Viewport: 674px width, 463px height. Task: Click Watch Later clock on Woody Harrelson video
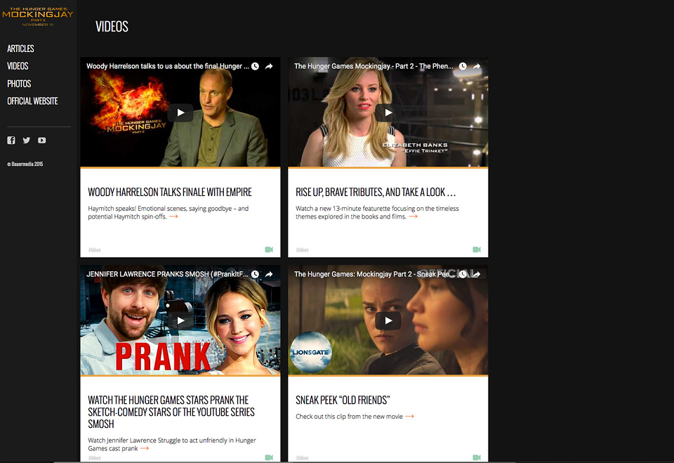click(x=256, y=66)
